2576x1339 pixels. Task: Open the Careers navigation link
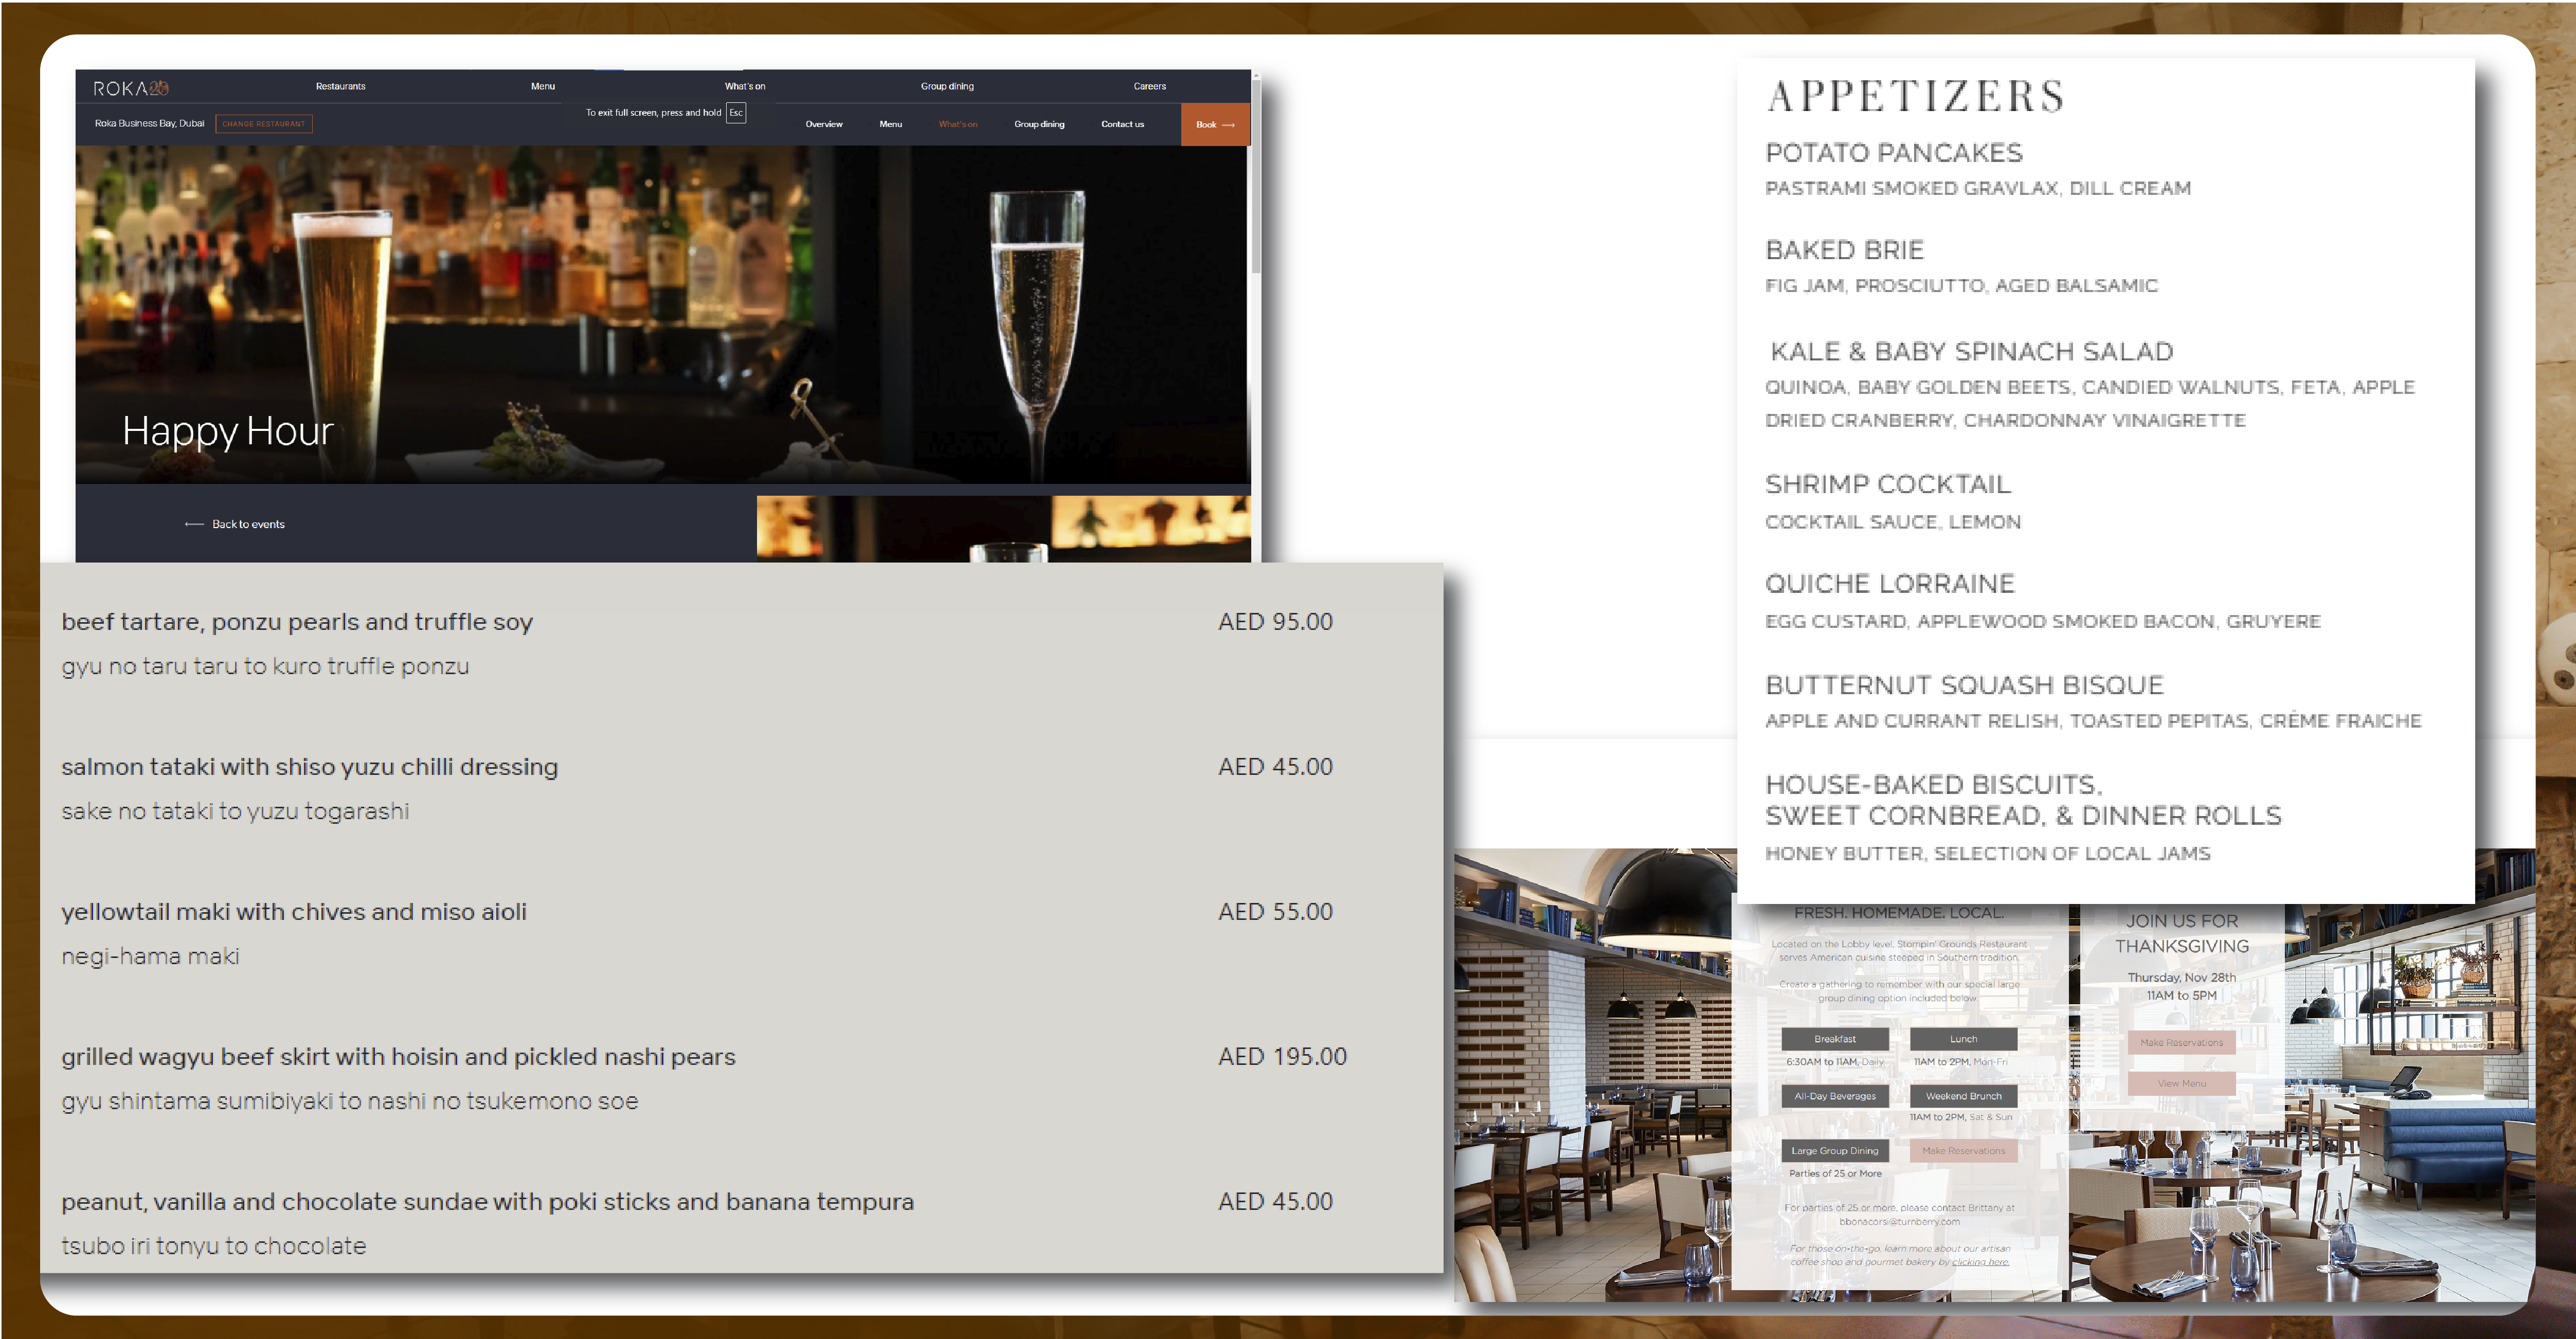1149,86
